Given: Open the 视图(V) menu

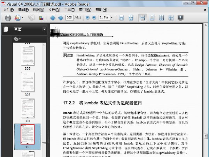Looking at the screenshot, I should pos(38,10).
